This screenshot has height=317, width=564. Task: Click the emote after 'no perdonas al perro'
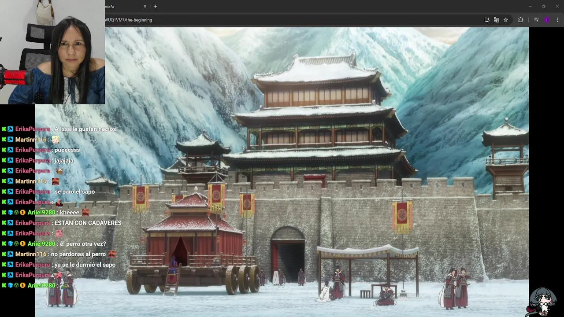[x=112, y=254]
